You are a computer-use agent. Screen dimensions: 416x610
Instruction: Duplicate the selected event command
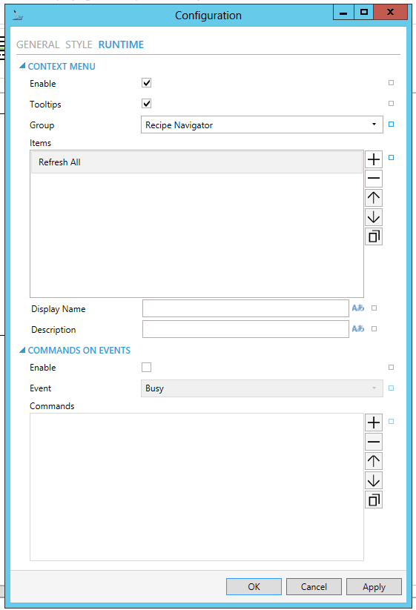pyautogui.click(x=374, y=500)
